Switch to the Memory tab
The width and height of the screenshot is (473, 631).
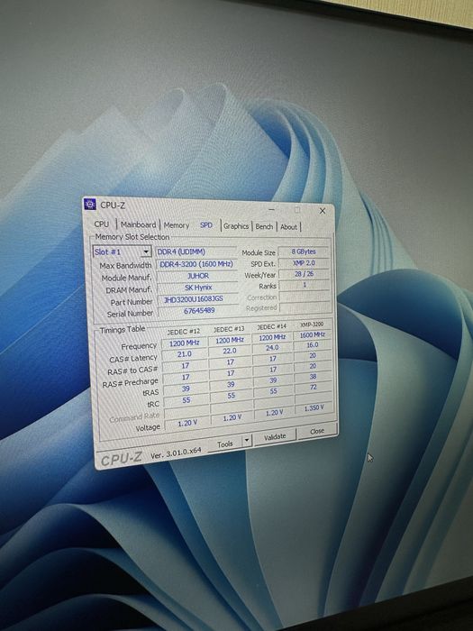click(x=177, y=225)
